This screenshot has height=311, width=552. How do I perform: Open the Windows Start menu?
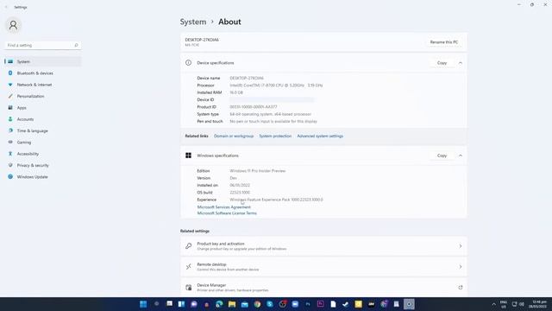pyautogui.click(x=143, y=304)
